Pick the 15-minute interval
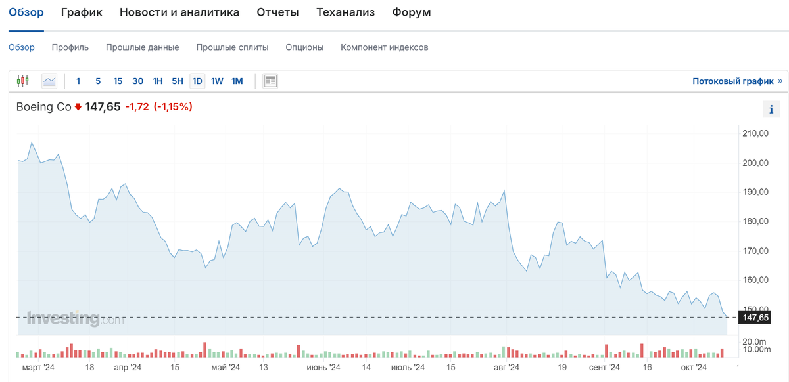The height and width of the screenshot is (382, 789). pyautogui.click(x=118, y=81)
